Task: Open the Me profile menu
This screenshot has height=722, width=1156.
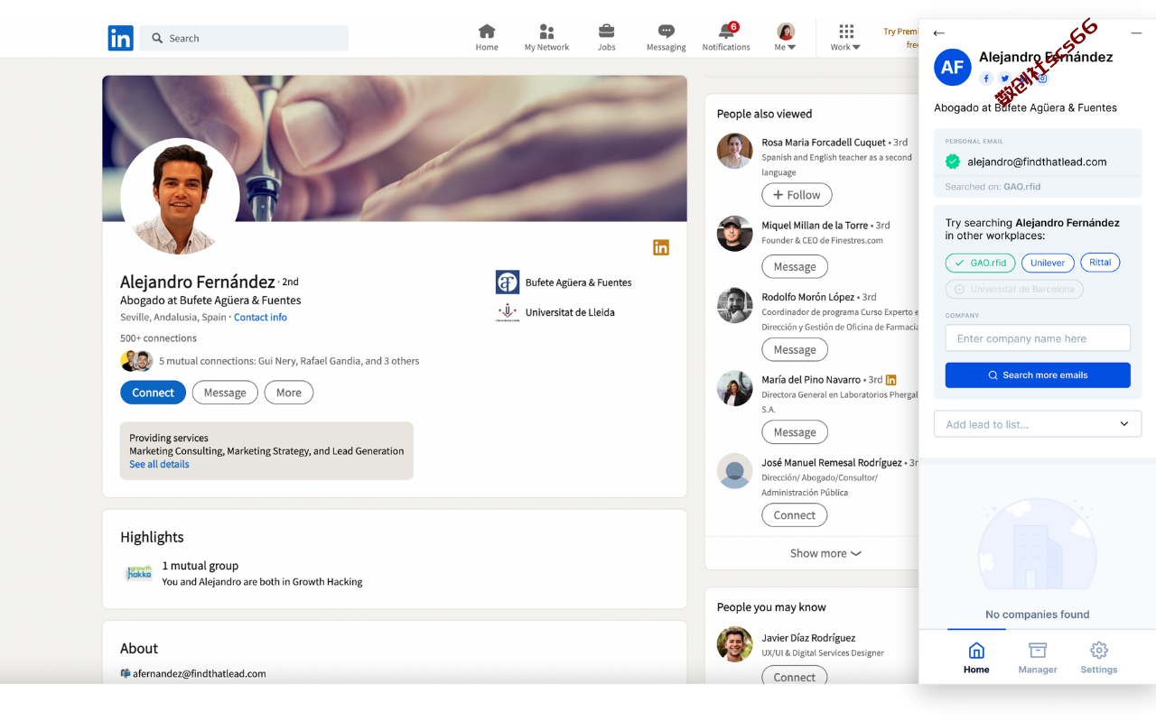Action: [x=786, y=38]
